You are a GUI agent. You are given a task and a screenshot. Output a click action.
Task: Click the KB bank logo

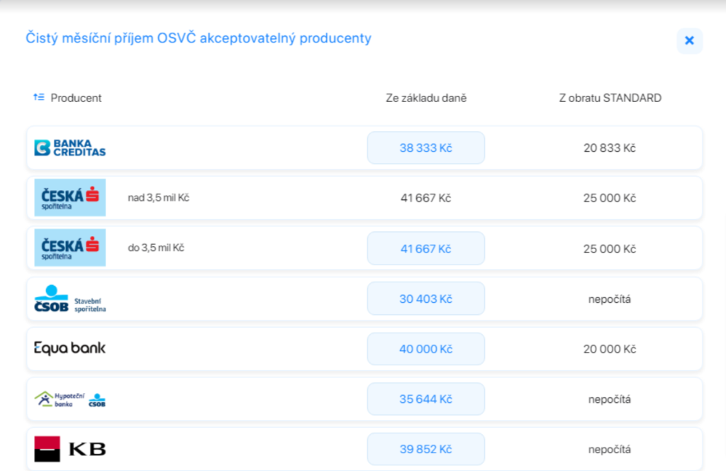tap(70, 449)
